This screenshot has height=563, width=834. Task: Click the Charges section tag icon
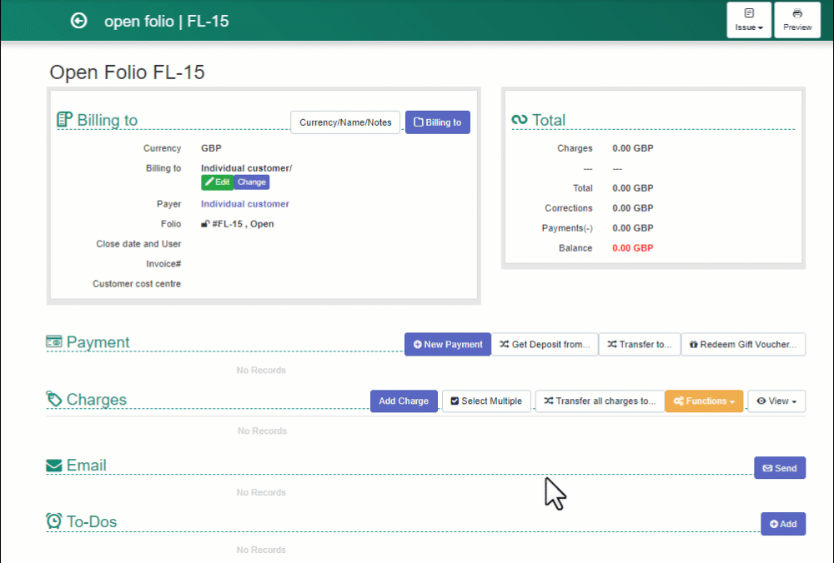[x=53, y=398]
